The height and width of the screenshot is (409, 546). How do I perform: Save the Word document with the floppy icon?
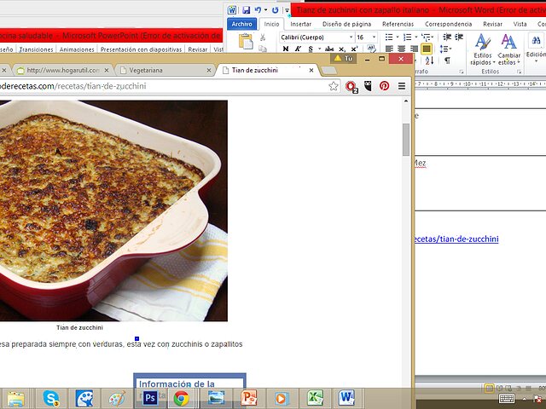[x=247, y=10]
